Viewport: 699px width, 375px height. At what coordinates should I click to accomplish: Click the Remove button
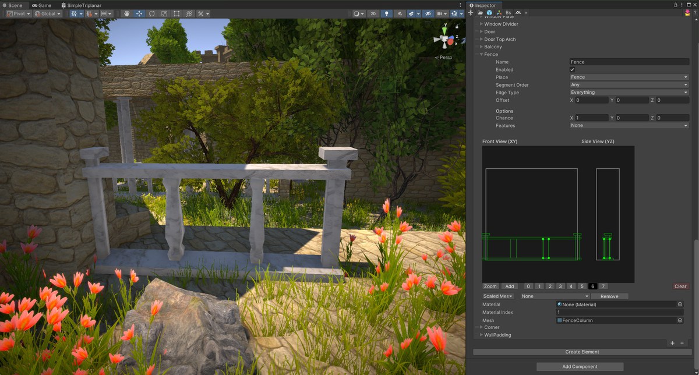point(609,296)
